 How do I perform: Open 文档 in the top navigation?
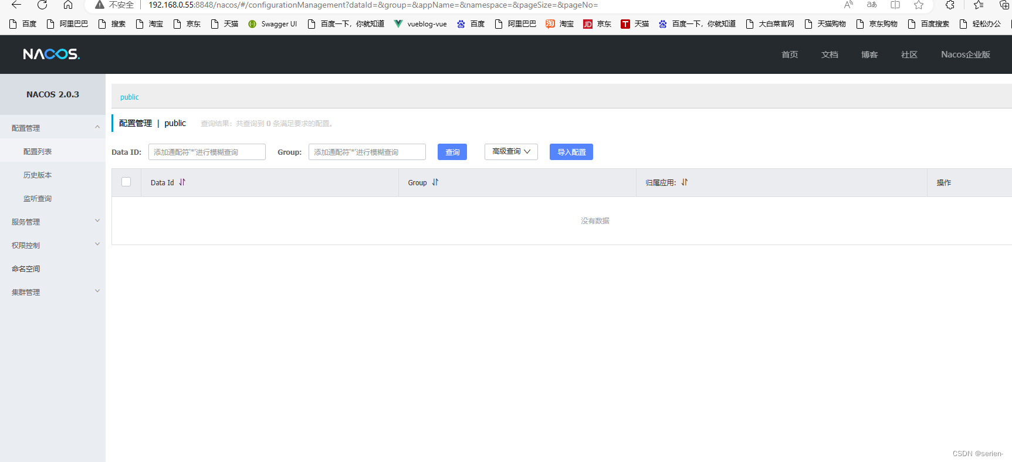(830, 55)
